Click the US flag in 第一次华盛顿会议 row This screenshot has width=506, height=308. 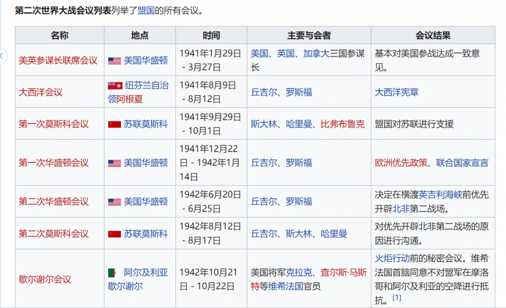click(x=114, y=163)
